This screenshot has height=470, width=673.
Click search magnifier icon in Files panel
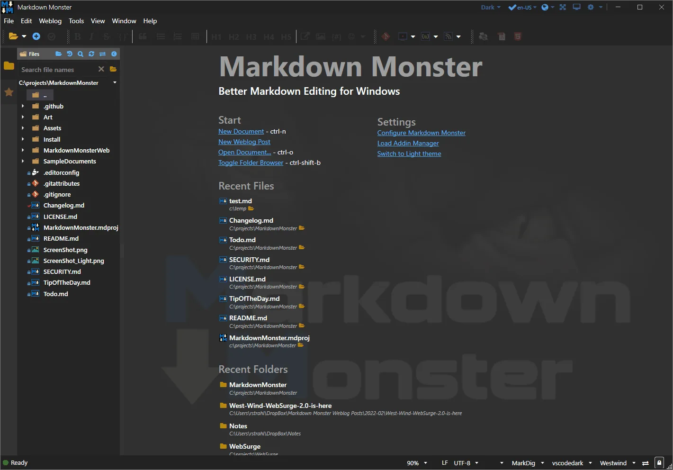point(81,54)
